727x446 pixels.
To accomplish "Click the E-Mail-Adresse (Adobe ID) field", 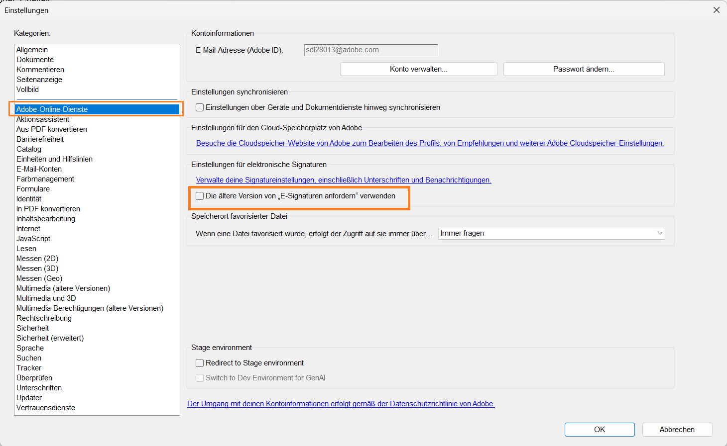I will [x=370, y=50].
